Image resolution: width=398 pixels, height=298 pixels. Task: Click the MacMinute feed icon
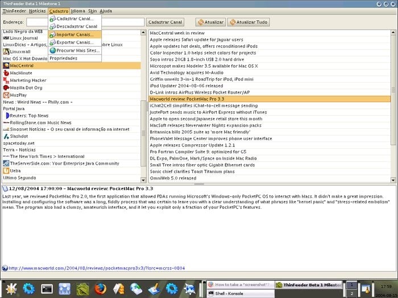6,73
